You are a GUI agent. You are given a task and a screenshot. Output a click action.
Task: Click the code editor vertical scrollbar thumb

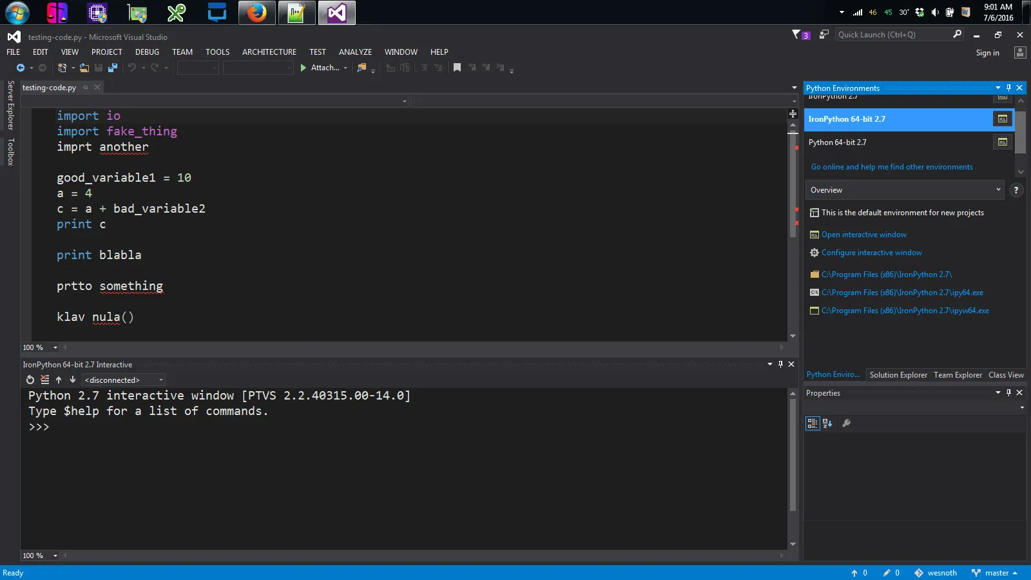click(x=793, y=184)
